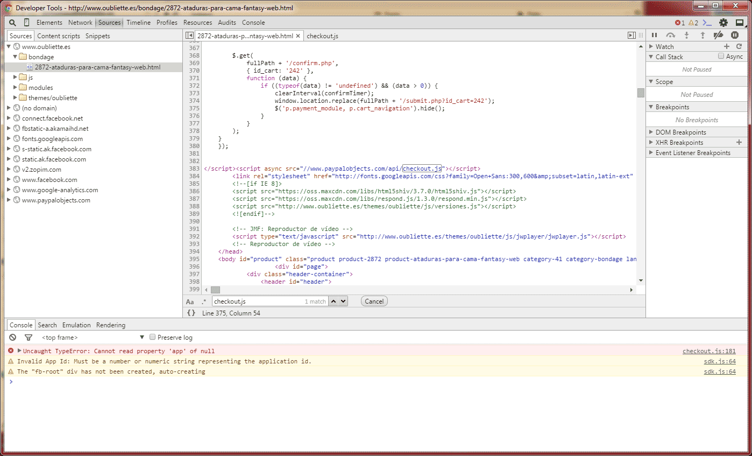Switch to the Network panel tab

pyautogui.click(x=80, y=23)
